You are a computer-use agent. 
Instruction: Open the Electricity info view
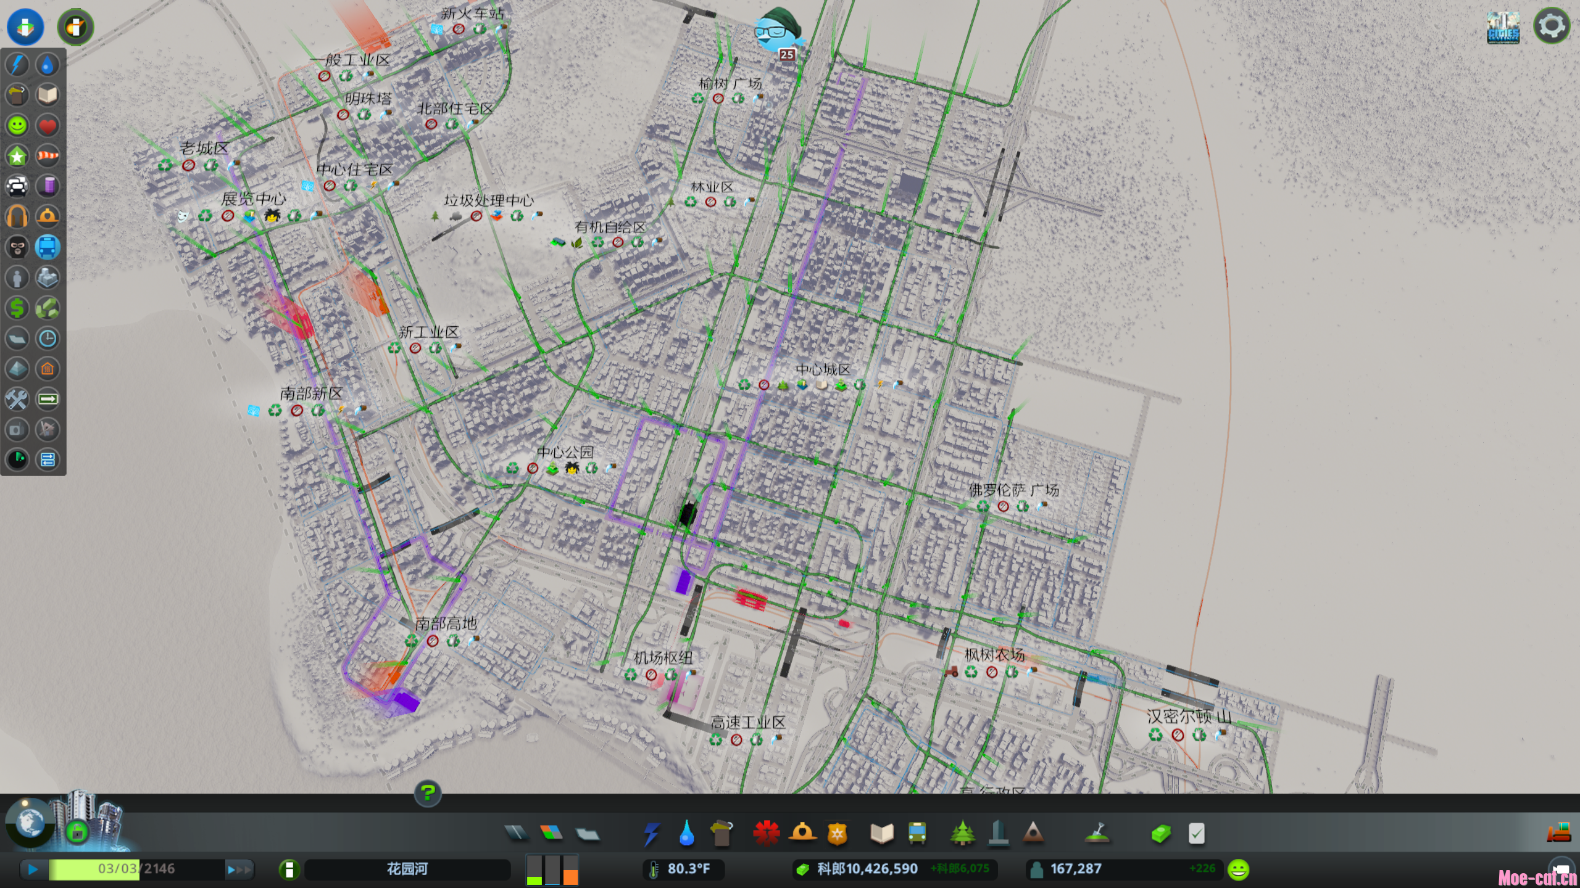17,65
